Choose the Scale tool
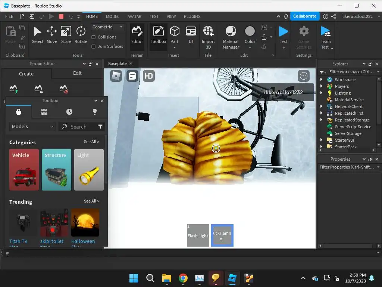Image resolution: width=382 pixels, height=287 pixels. coord(66,35)
